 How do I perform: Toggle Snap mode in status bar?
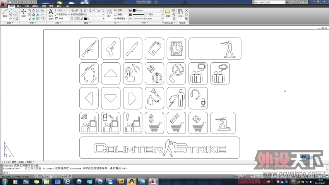(x=36, y=176)
